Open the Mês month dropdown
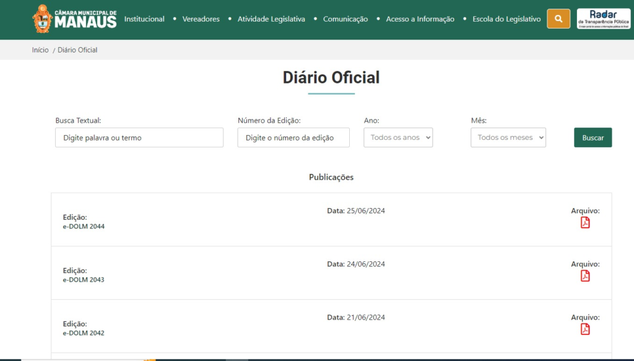Screen dimensions: 634x361 tap(508, 137)
